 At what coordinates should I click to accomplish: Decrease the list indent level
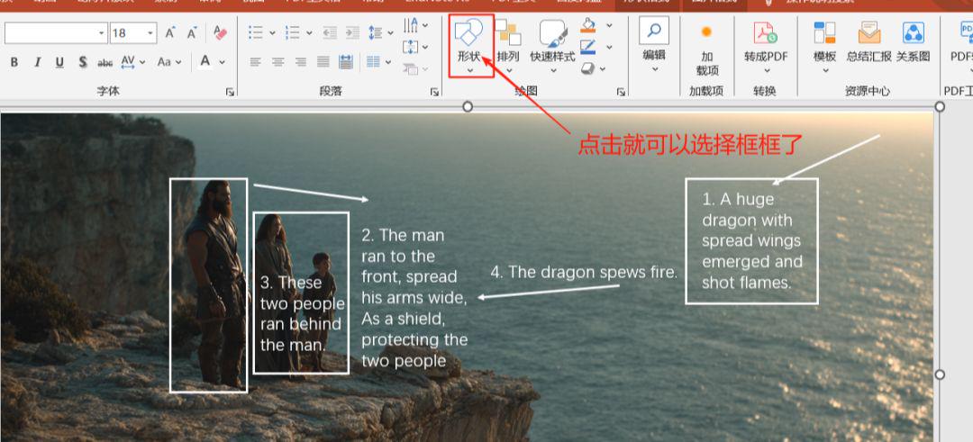[330, 32]
